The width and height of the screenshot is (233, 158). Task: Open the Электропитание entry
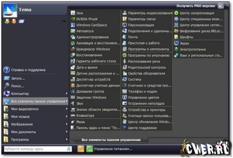tap(198, 49)
